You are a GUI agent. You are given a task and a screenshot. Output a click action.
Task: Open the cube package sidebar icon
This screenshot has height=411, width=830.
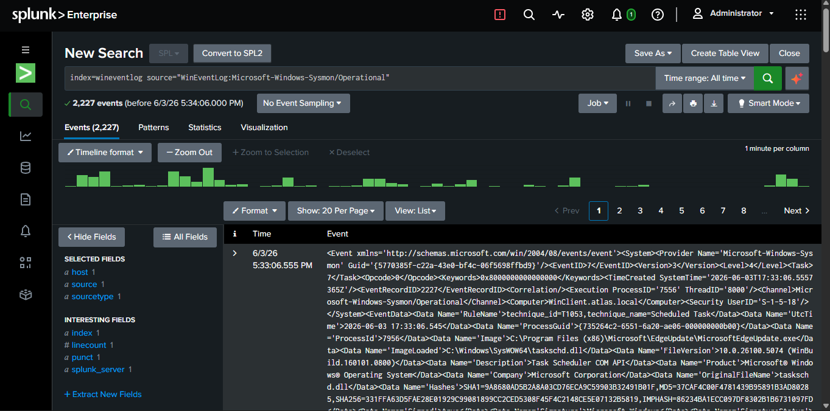point(26,294)
